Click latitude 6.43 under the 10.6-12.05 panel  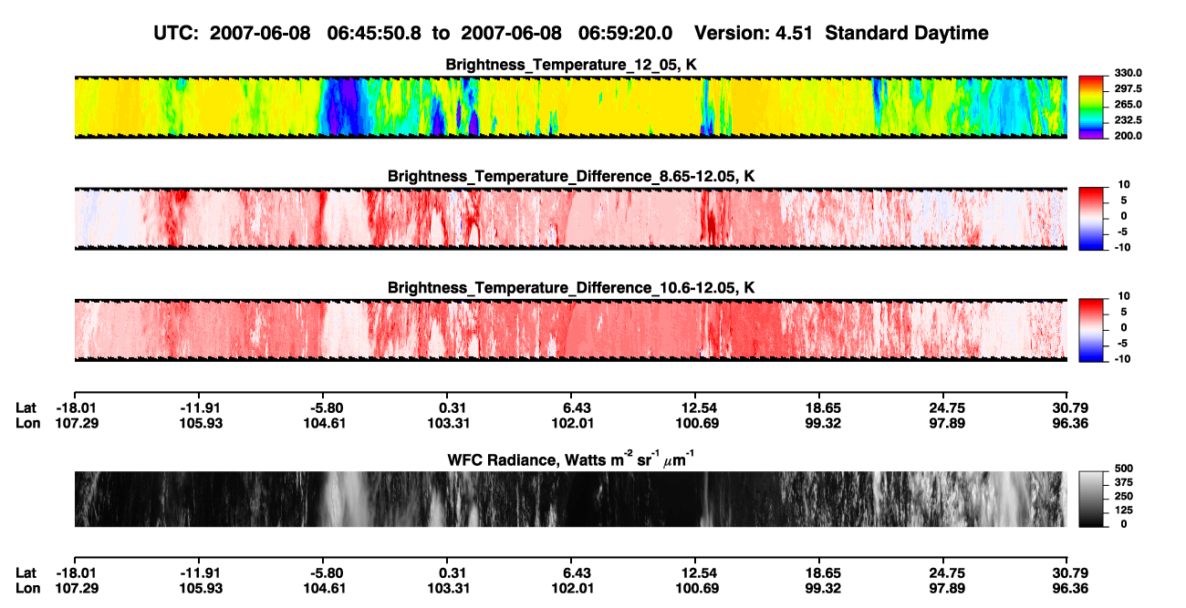click(x=571, y=407)
